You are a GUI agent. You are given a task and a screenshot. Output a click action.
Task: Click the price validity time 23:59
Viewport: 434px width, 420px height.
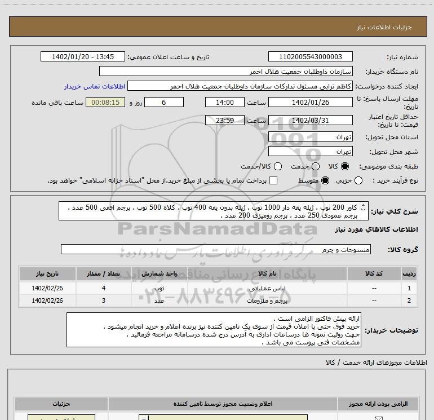225,120
